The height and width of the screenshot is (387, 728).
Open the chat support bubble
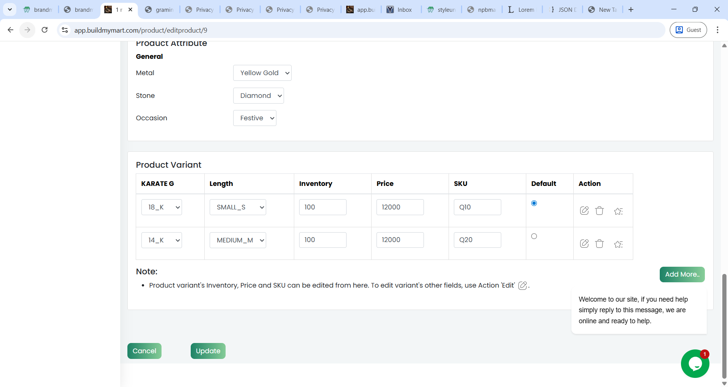[695, 363]
